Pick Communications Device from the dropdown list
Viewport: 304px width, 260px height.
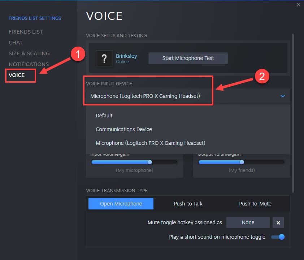[124, 129]
